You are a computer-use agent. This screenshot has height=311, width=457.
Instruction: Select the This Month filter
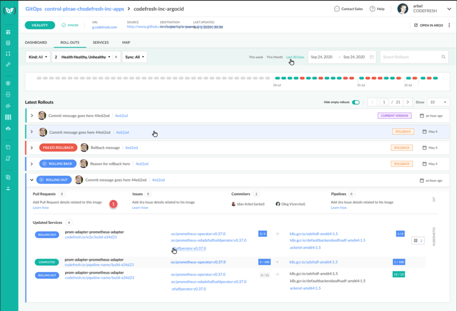tap(274, 57)
